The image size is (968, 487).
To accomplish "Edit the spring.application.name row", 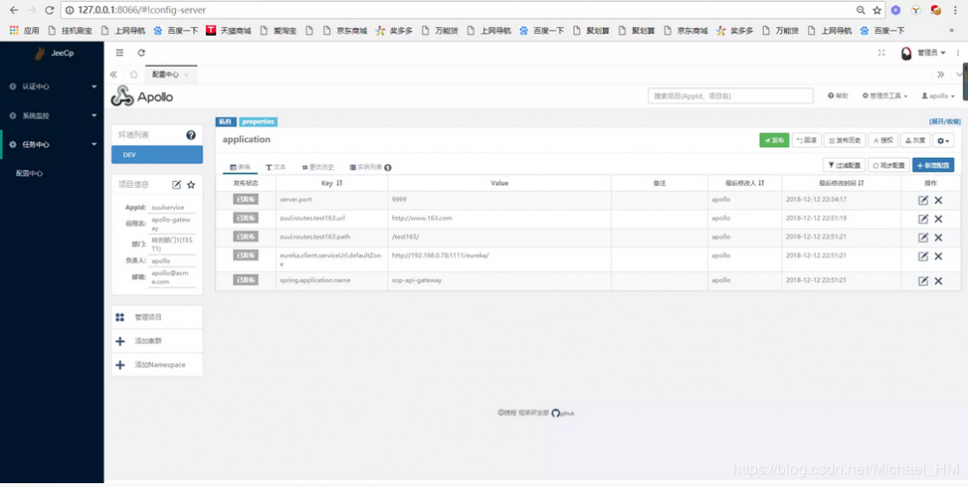I will (x=923, y=281).
